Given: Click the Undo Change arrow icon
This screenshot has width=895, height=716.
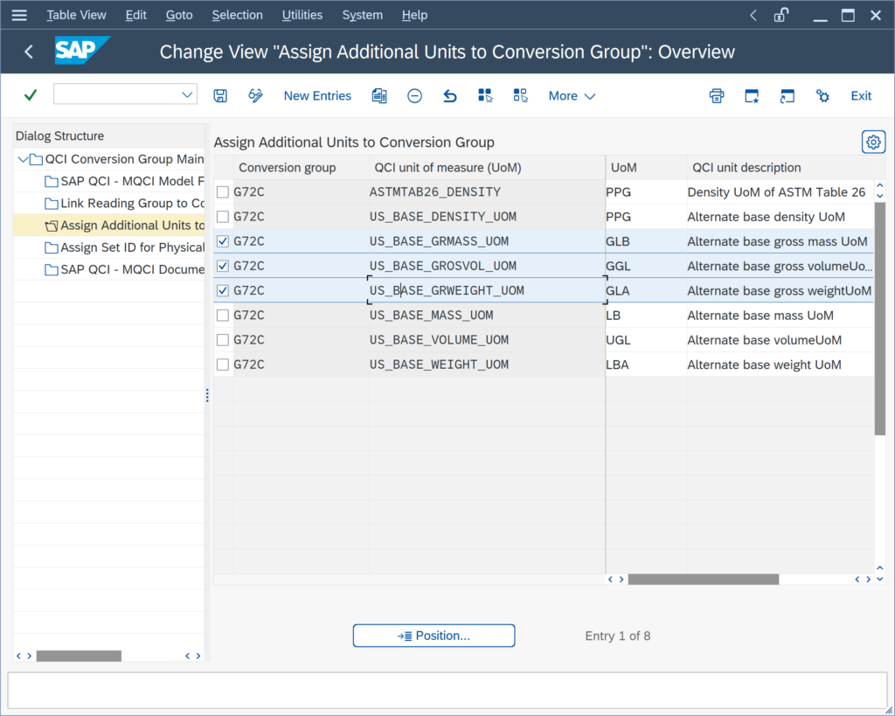Looking at the screenshot, I should coord(450,96).
